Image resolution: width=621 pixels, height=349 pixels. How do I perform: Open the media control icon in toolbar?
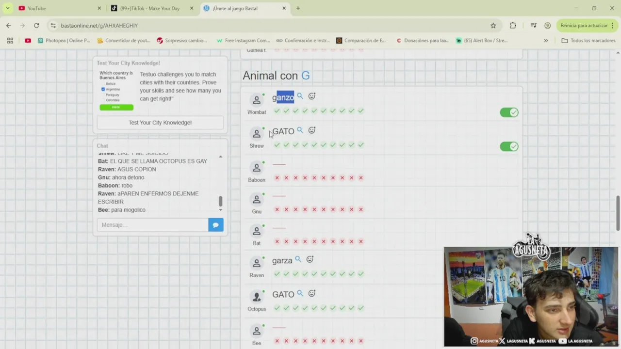click(534, 25)
